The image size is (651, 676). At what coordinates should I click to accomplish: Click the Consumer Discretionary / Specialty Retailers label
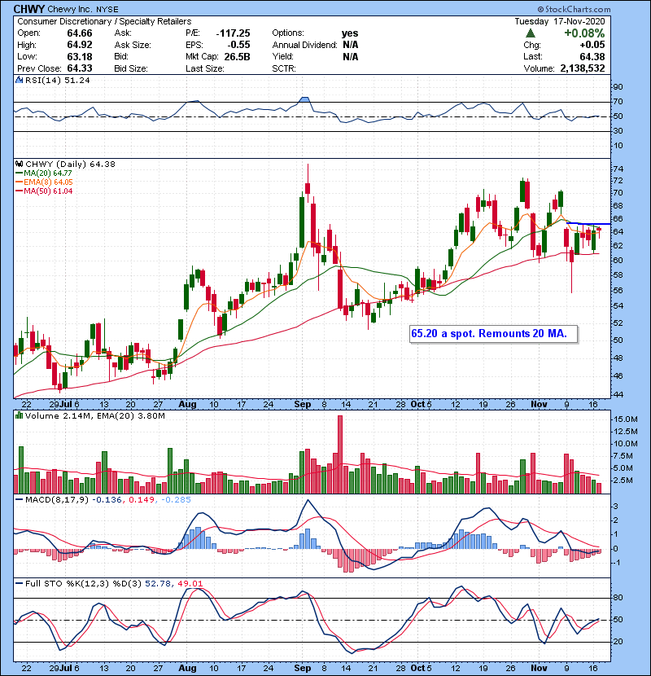[x=104, y=21]
